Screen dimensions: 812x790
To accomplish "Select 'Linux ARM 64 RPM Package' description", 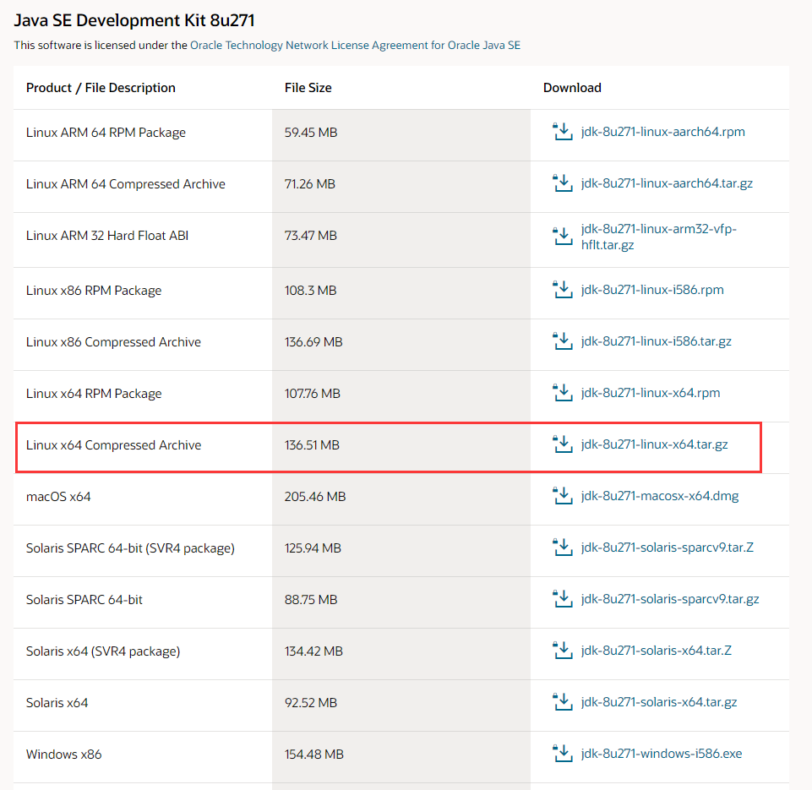I will [106, 133].
